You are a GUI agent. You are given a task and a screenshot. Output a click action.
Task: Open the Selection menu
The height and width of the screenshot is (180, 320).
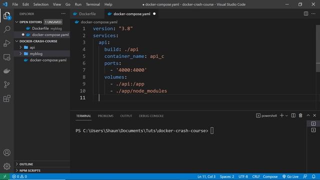[x=41, y=4]
